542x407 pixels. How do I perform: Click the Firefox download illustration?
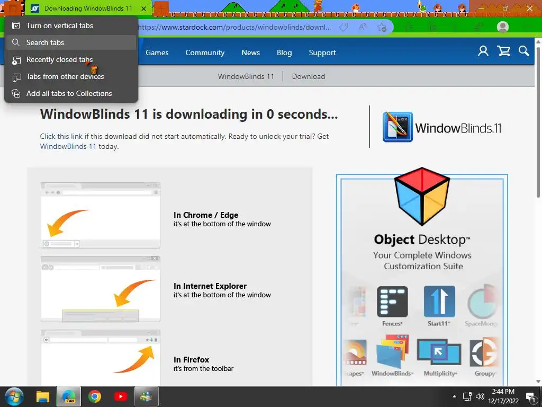101,358
